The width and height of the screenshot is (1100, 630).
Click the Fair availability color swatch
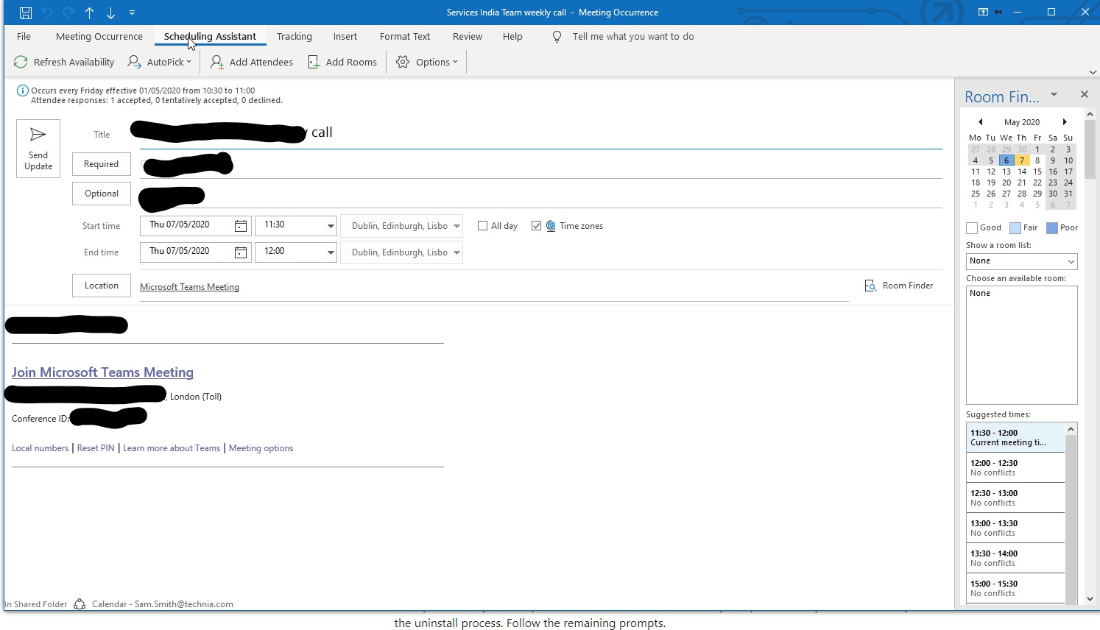(x=1015, y=228)
